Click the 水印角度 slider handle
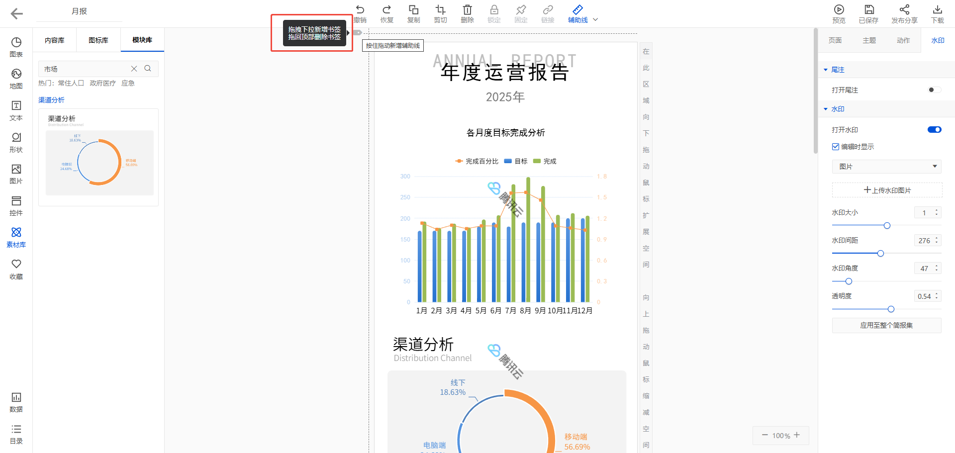This screenshot has width=955, height=453. pyautogui.click(x=849, y=281)
